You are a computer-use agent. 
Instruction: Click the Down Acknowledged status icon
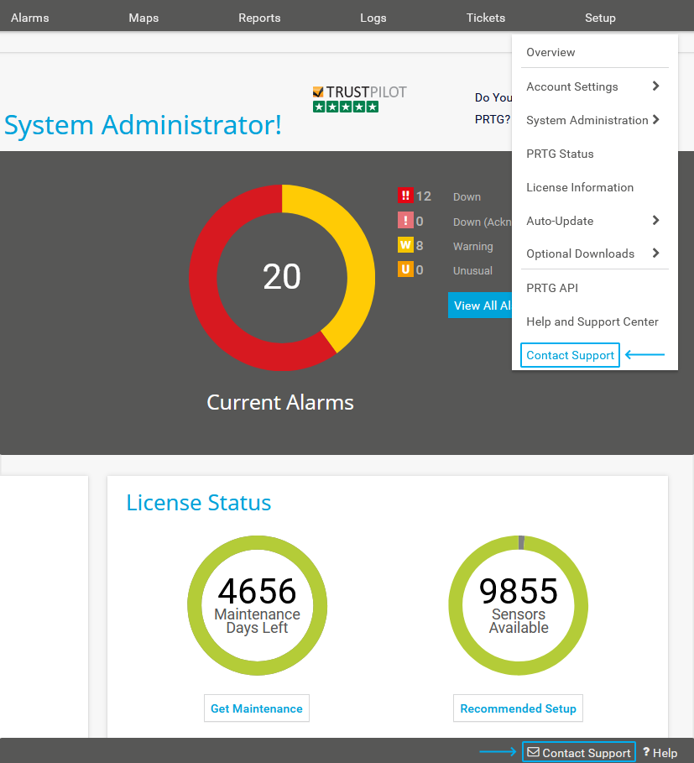[405, 221]
